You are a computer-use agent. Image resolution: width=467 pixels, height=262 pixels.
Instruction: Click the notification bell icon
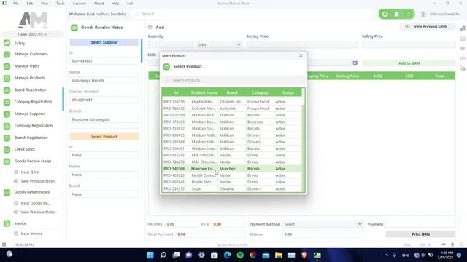[396, 14]
